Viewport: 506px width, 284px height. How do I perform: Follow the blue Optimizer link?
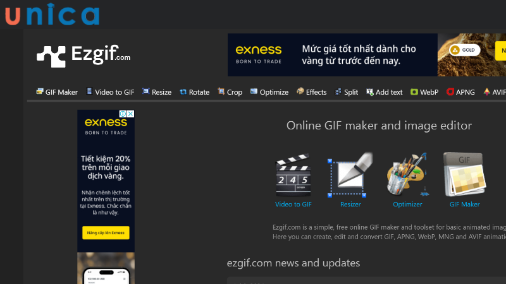click(x=407, y=204)
